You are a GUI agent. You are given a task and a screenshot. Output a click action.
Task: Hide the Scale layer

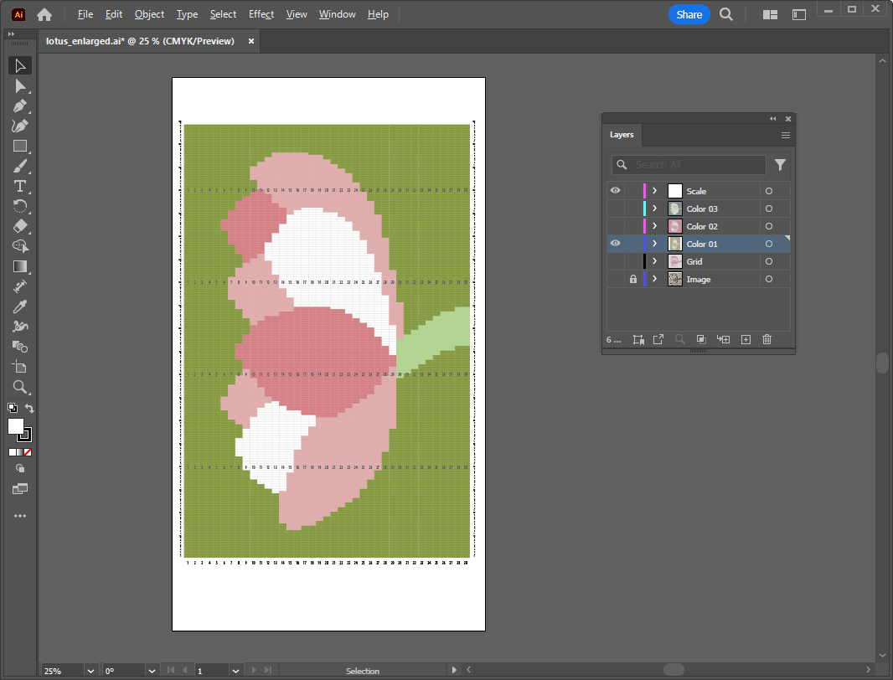pos(615,191)
